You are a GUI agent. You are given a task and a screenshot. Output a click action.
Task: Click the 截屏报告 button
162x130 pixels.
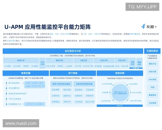(x=153, y=95)
